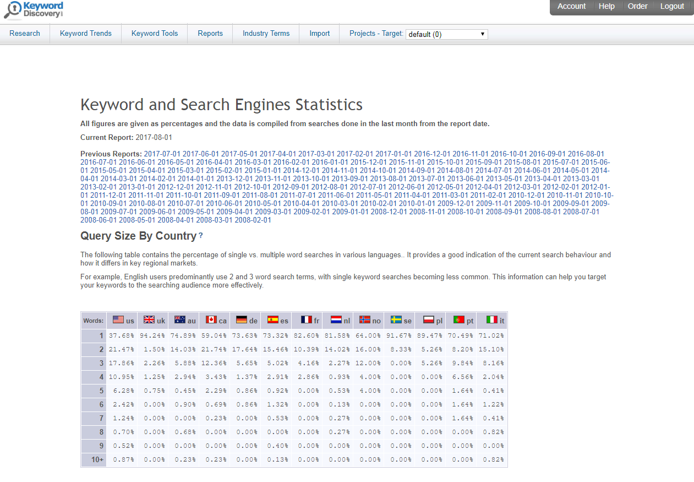Open the Account page
Screen dimensions: 694x482
571,7
